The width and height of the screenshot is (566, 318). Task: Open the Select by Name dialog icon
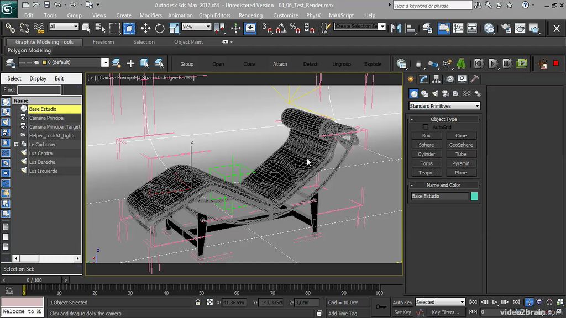[x=100, y=28]
